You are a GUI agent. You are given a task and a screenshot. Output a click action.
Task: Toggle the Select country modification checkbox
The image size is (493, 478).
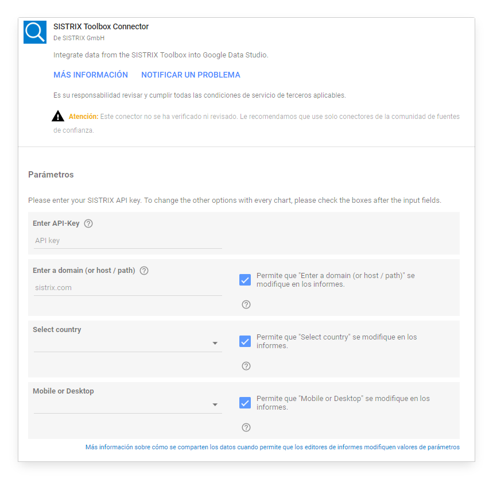[x=245, y=341]
